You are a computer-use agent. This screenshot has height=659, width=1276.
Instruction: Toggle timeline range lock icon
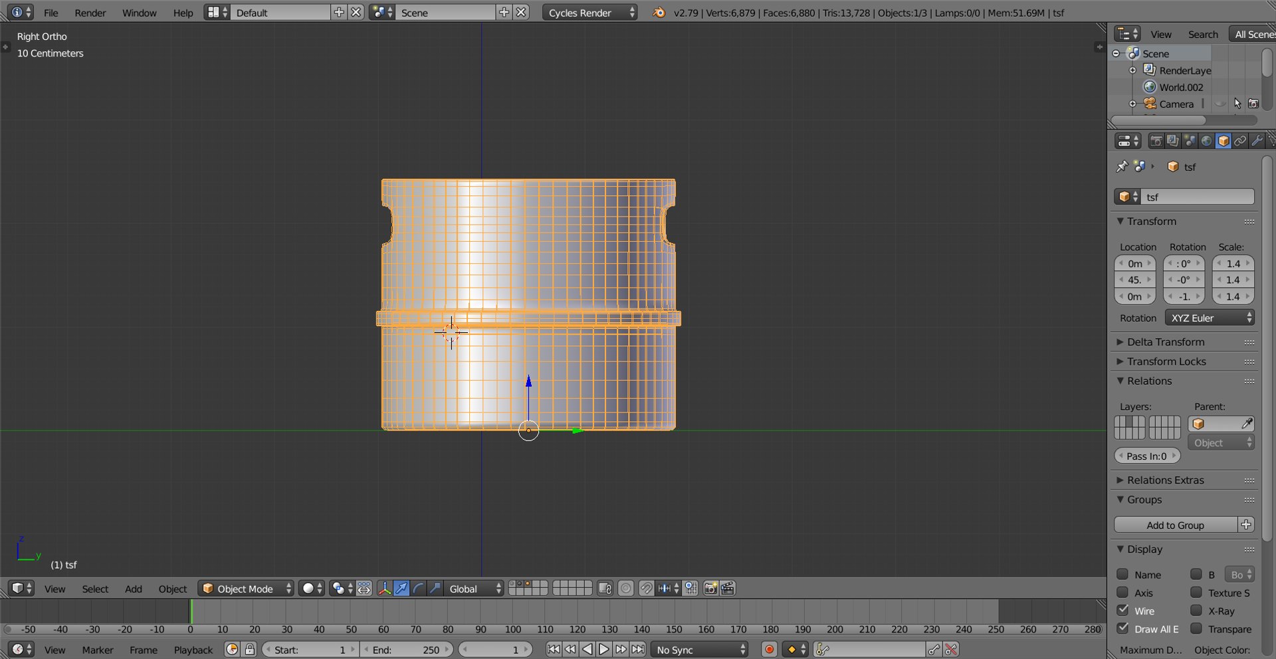point(250,650)
